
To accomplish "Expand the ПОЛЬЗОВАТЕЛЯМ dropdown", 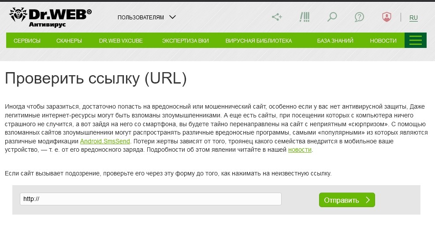I will point(146,18).
